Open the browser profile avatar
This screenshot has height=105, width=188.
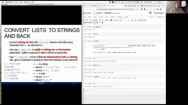point(161,9)
